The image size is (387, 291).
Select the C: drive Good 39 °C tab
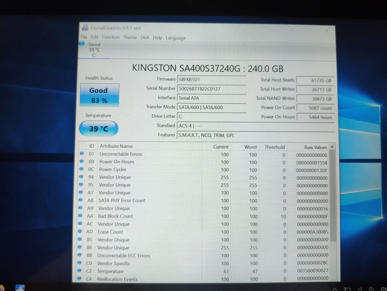(x=94, y=50)
